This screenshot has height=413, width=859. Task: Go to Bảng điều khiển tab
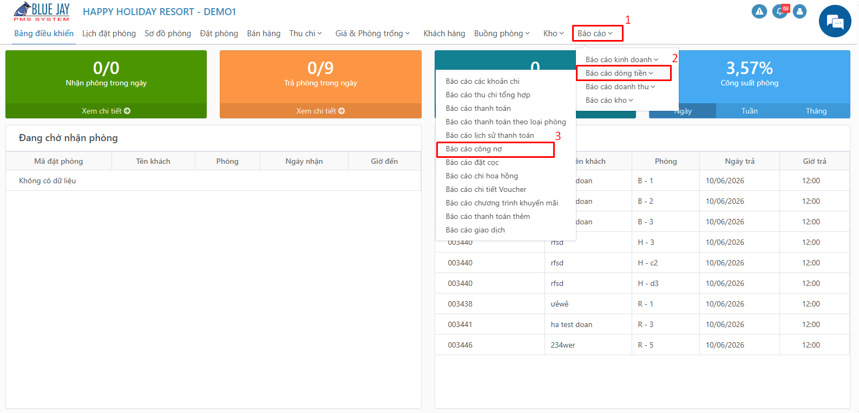coord(44,34)
